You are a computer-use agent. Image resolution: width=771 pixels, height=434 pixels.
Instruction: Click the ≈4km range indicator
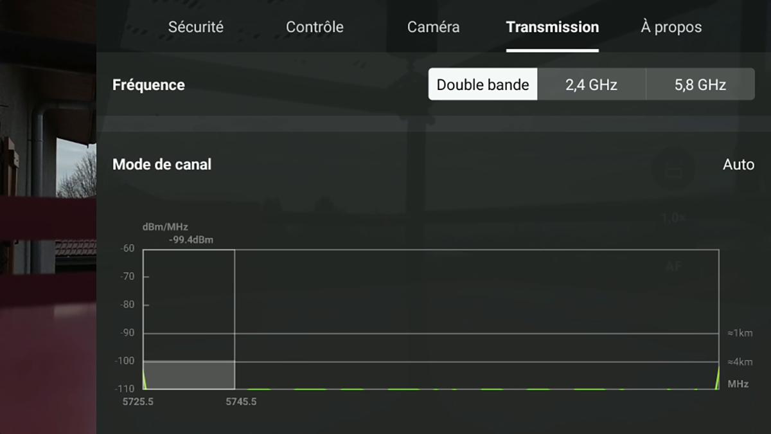740,362
